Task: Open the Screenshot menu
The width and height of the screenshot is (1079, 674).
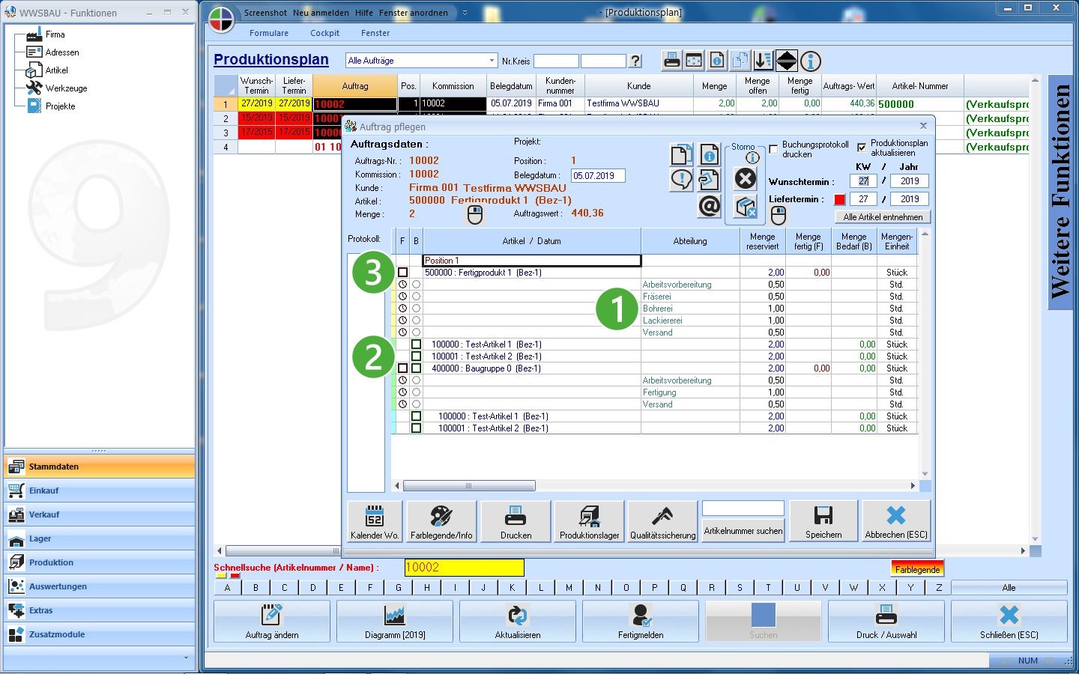Action: (265, 13)
